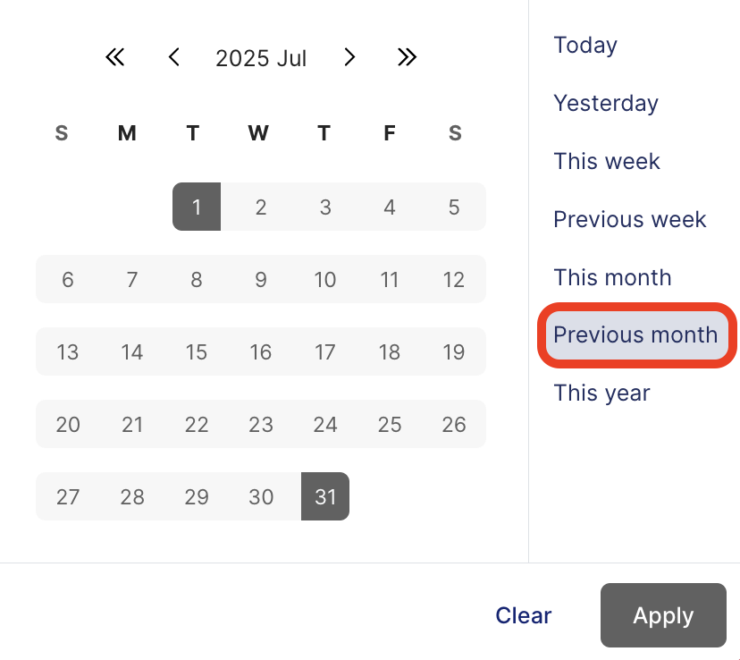Click July 15 in the calendar grid
The height and width of the screenshot is (660, 740).
pos(196,351)
